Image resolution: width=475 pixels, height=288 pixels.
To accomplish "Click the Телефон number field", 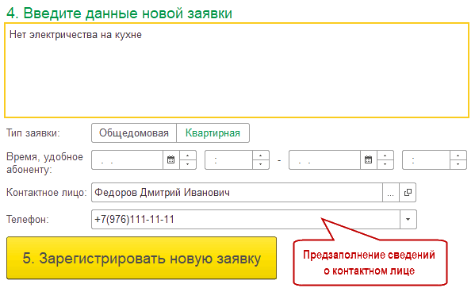I will click(x=246, y=219).
